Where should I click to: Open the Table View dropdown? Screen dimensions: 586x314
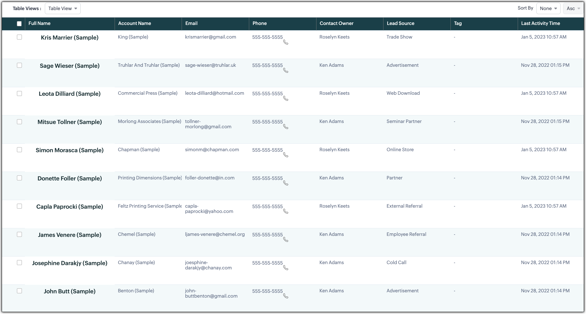coord(62,9)
